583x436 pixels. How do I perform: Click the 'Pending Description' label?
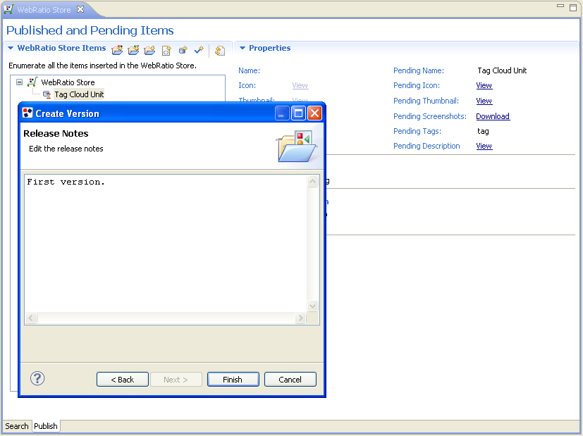click(x=426, y=146)
